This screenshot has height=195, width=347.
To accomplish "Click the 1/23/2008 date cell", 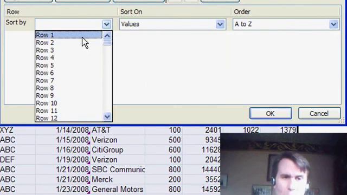I will pyautogui.click(x=63, y=189).
